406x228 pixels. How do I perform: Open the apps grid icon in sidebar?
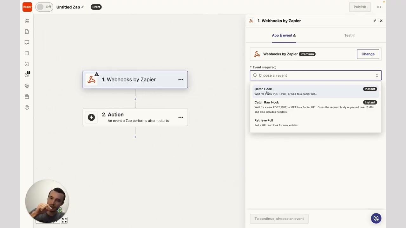27,21
